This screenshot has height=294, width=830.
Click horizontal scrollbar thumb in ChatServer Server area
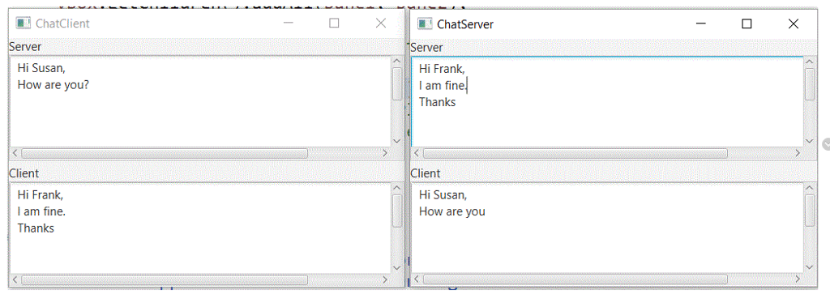pos(575,153)
